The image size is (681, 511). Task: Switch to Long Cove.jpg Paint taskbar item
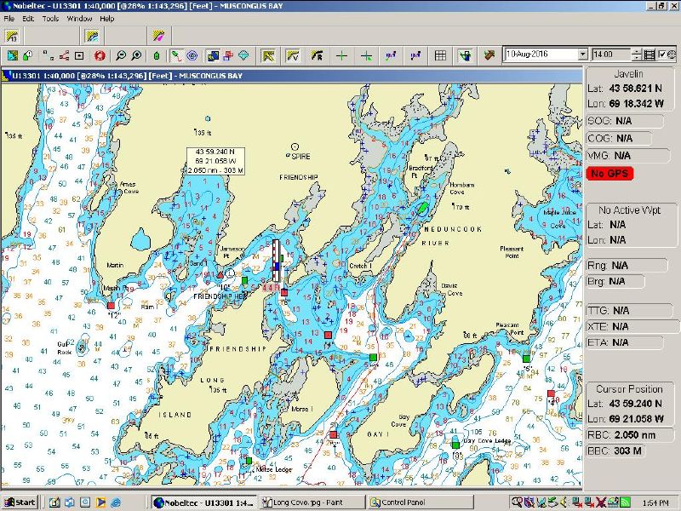click(x=312, y=502)
